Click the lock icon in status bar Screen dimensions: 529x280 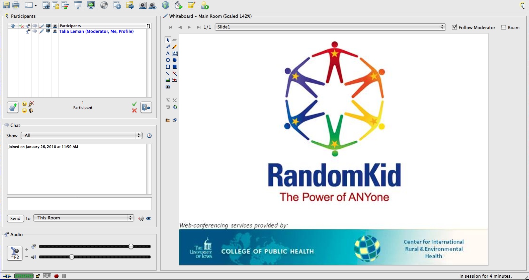38,276
